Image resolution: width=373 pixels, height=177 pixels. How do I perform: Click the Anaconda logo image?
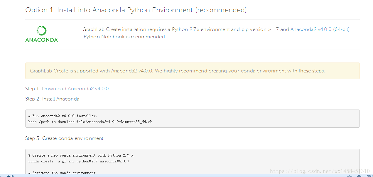pyautogui.click(x=41, y=34)
